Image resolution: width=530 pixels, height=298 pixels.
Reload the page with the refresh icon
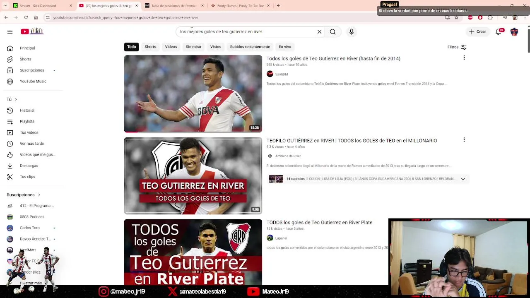26,17
